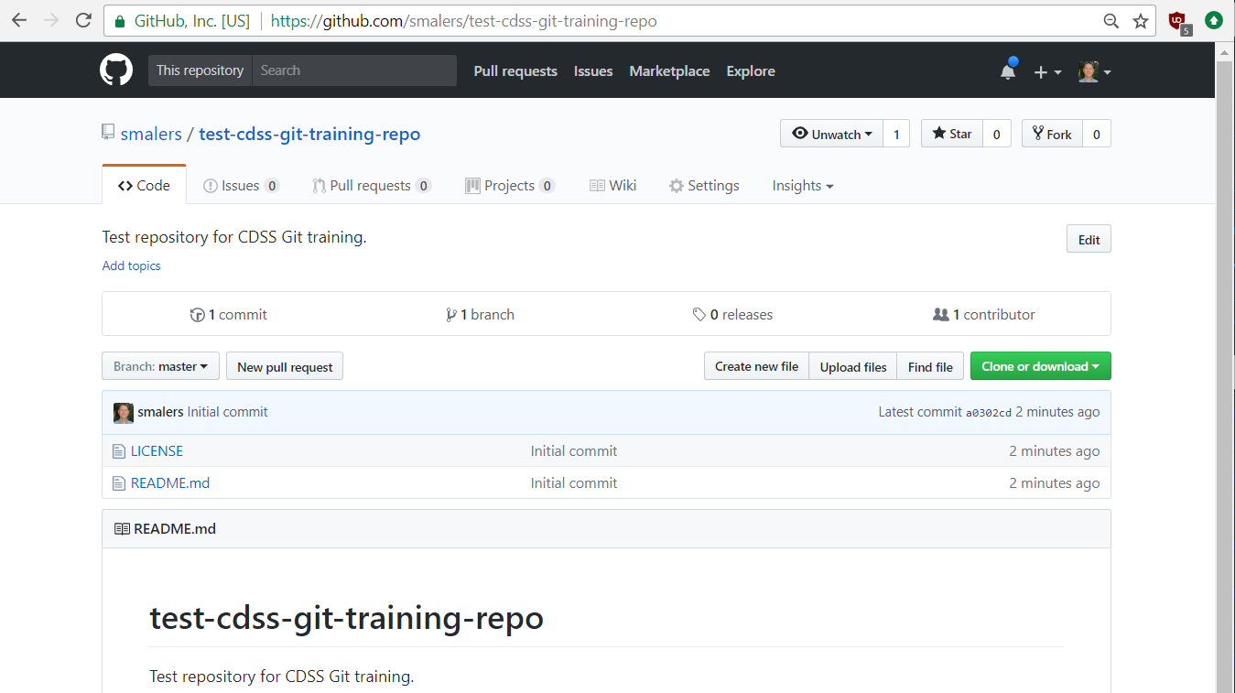Viewport: 1235px width, 693px height.
Task: Expand the Clone or download dropdown
Action: coord(1041,366)
